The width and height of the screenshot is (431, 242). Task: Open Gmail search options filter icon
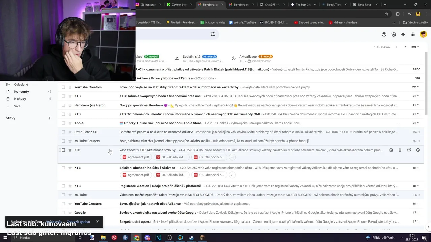pos(213,34)
